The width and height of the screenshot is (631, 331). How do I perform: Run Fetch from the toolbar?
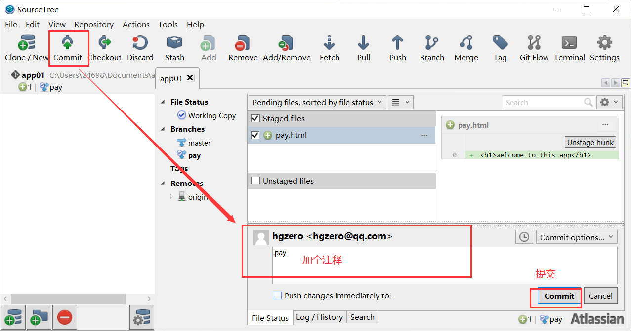coord(330,48)
